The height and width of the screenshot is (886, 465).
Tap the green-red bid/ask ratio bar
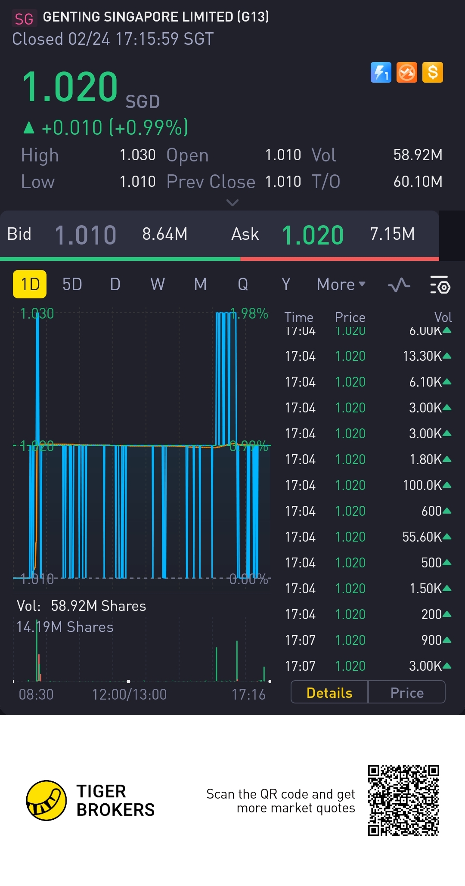coord(220,259)
